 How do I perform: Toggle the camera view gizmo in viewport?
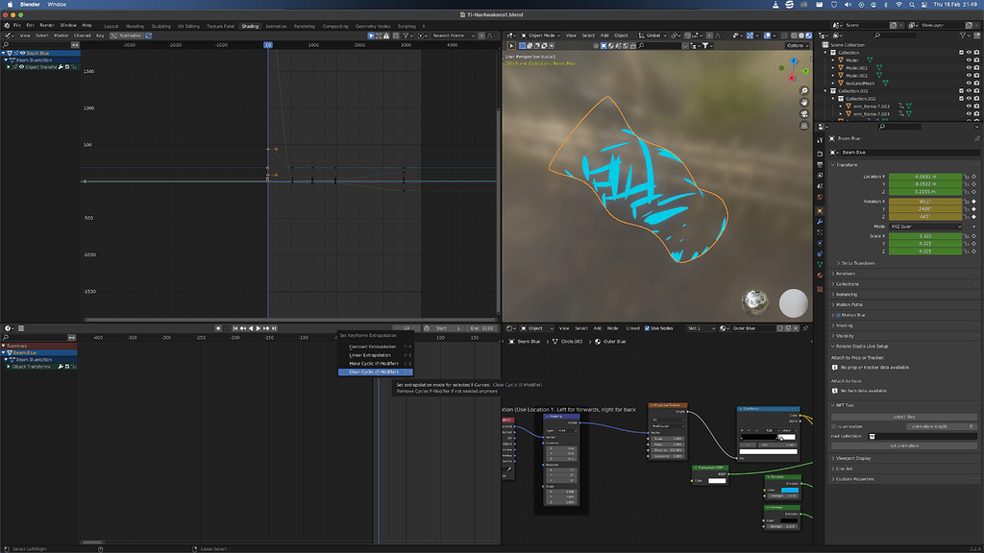[x=804, y=114]
